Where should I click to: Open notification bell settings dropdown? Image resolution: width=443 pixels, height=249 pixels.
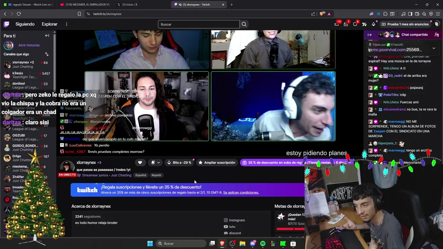click(155, 163)
